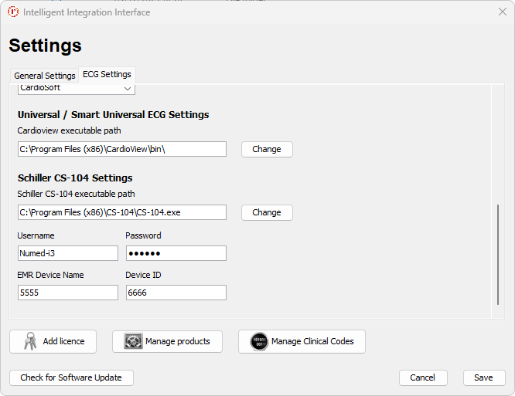Switch to the General Settings tab

tap(45, 76)
